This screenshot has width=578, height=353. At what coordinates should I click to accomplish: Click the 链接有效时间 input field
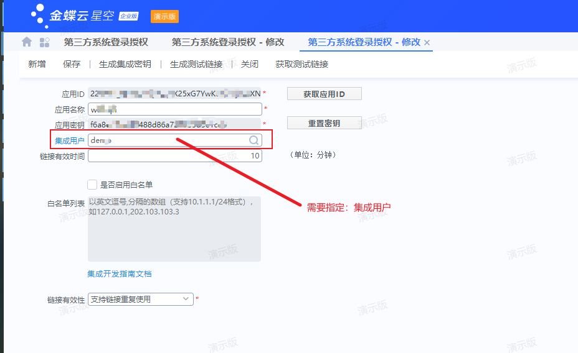174,156
